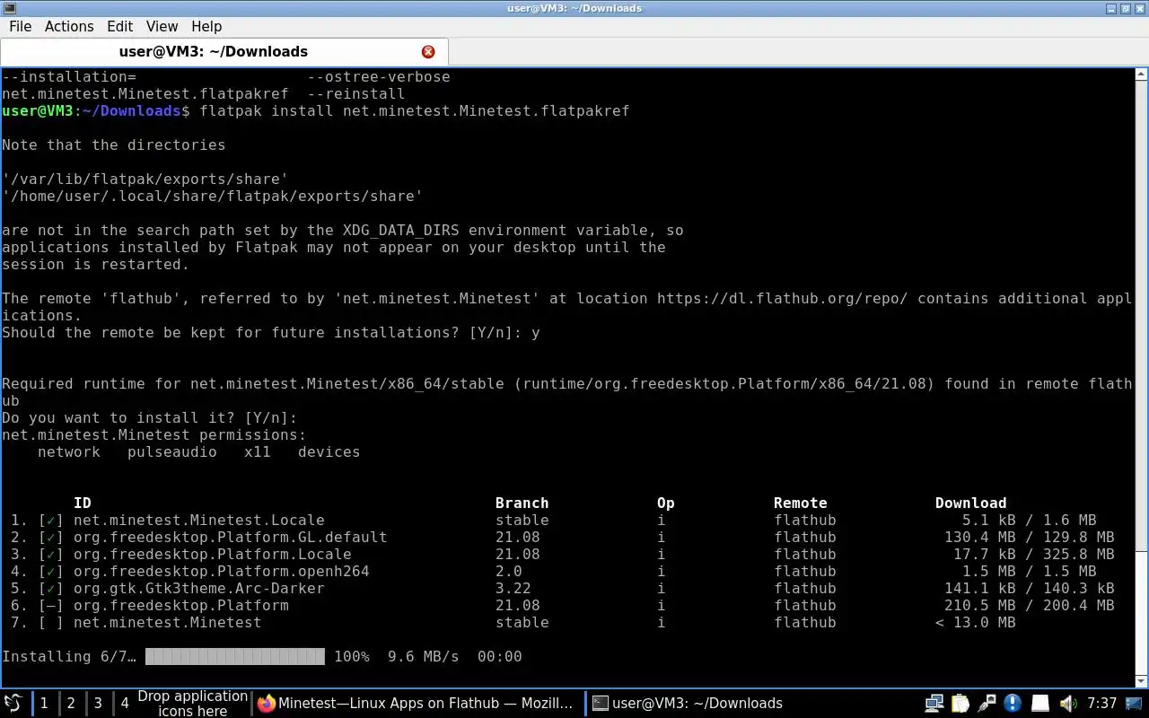Image resolution: width=1149 pixels, height=718 pixels.
Task: Click the 'Remote' column header
Action: [x=800, y=503]
